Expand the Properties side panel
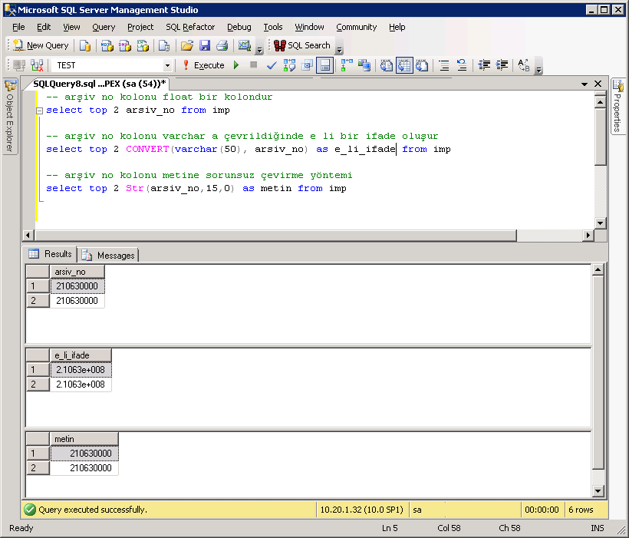 click(617, 106)
